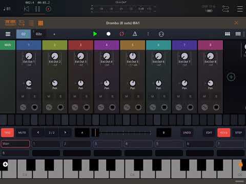Select track 8 pink header

coord(210,45)
